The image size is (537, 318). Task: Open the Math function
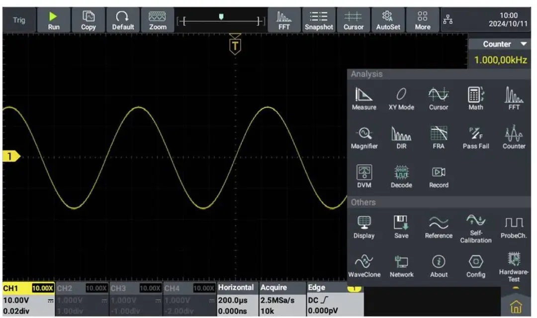476,99
